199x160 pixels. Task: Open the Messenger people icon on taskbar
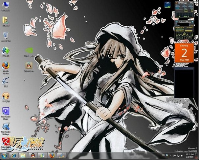pos(42,156)
